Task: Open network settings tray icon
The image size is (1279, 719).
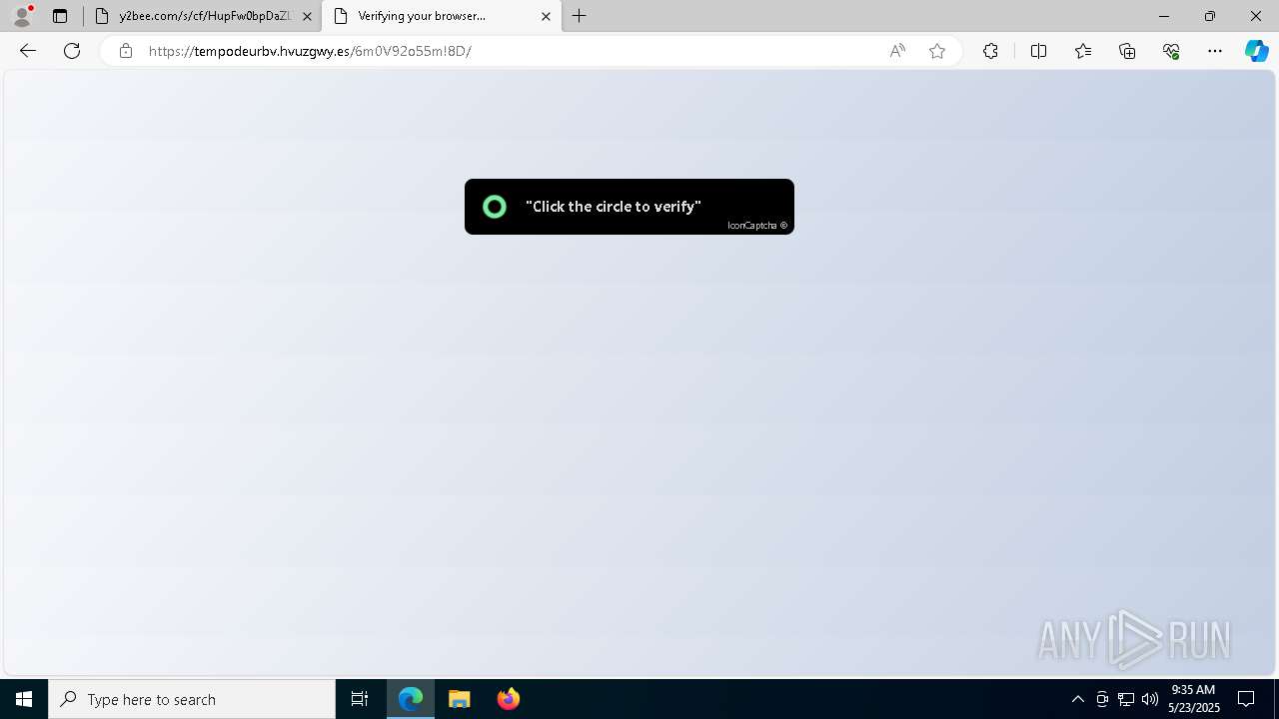Action: click(x=1126, y=699)
